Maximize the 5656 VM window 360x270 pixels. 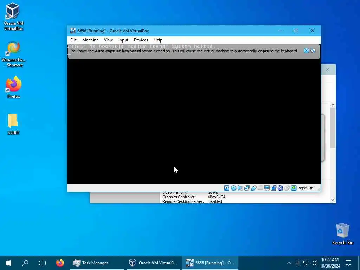click(x=296, y=31)
